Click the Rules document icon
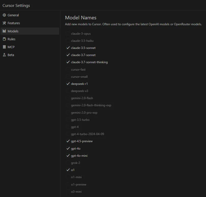The height and width of the screenshot is (197, 206). [4, 39]
